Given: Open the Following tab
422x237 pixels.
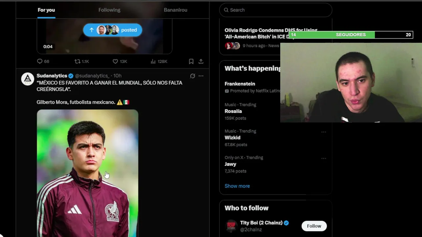Looking at the screenshot, I should coord(109,10).
